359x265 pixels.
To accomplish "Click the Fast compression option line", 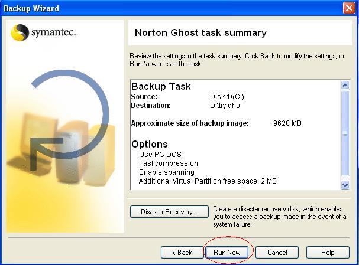I will (169, 163).
